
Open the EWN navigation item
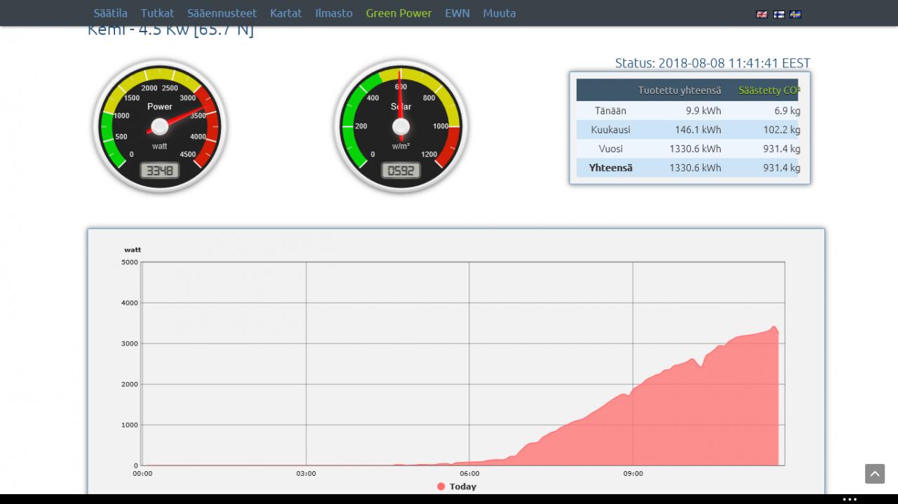pos(457,13)
